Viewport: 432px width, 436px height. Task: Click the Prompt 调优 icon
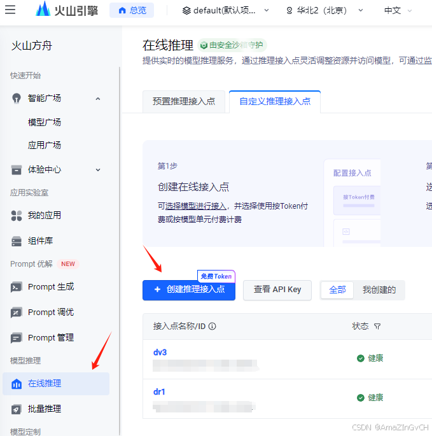[17, 313]
